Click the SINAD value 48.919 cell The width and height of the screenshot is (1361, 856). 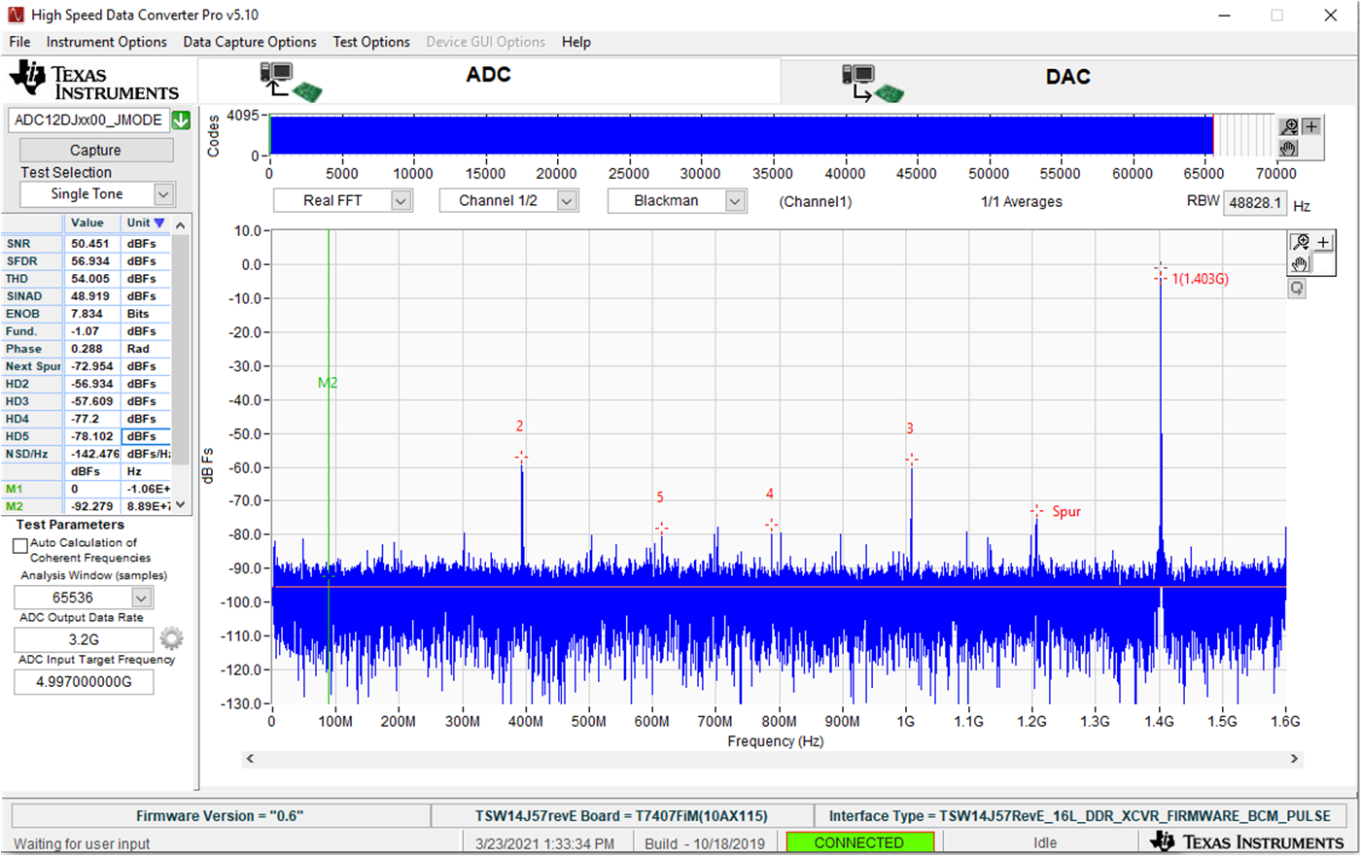(x=92, y=296)
